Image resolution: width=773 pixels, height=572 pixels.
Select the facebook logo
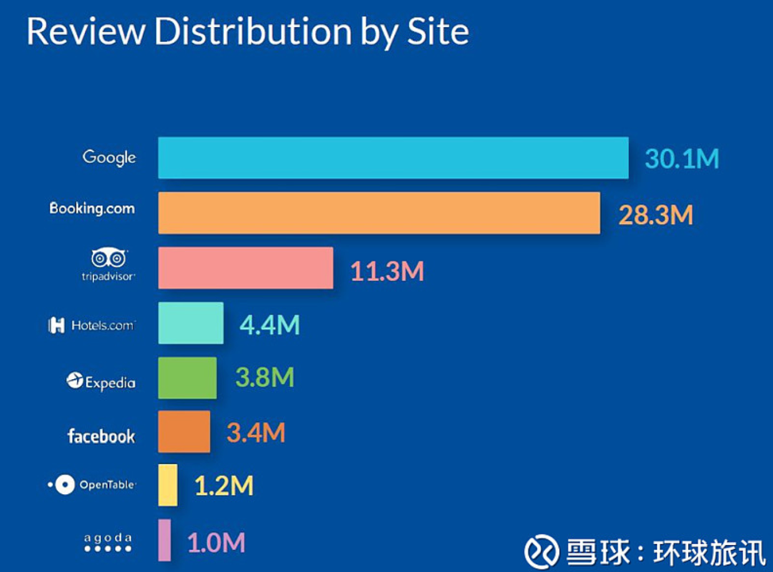(x=101, y=435)
